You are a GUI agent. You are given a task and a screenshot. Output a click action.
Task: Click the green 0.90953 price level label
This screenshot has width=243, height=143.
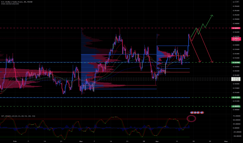click(x=236, y=106)
